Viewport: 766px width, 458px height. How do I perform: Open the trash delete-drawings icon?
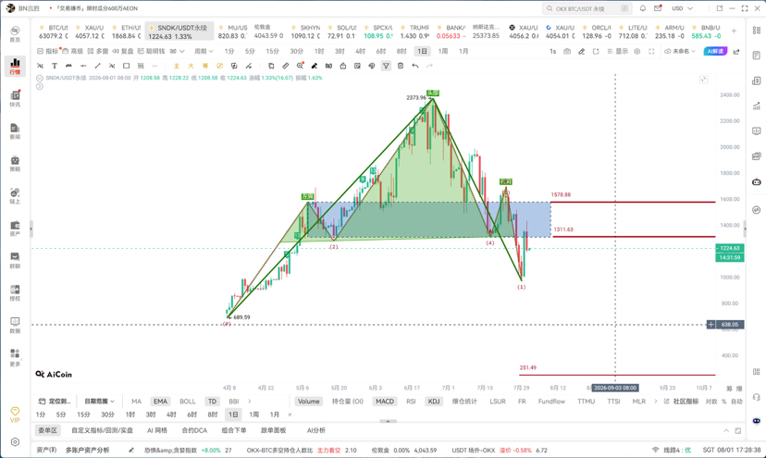click(400, 66)
